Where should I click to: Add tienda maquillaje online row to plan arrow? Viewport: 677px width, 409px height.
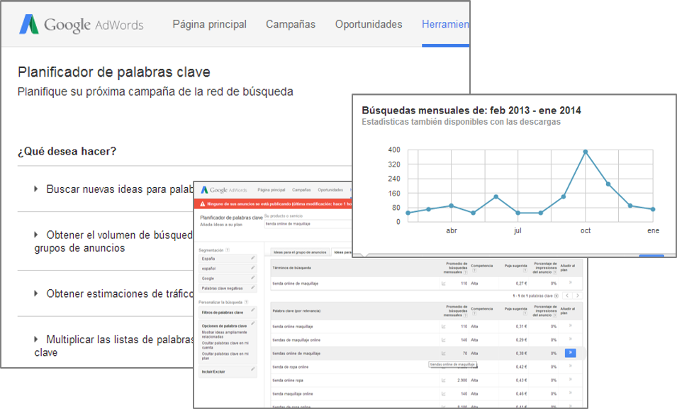571,393
